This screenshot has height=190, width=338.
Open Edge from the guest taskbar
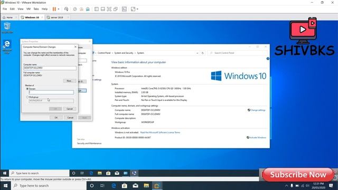91,173
